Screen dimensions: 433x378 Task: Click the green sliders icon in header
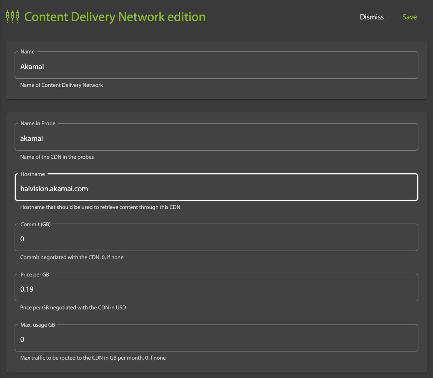[x=12, y=16]
